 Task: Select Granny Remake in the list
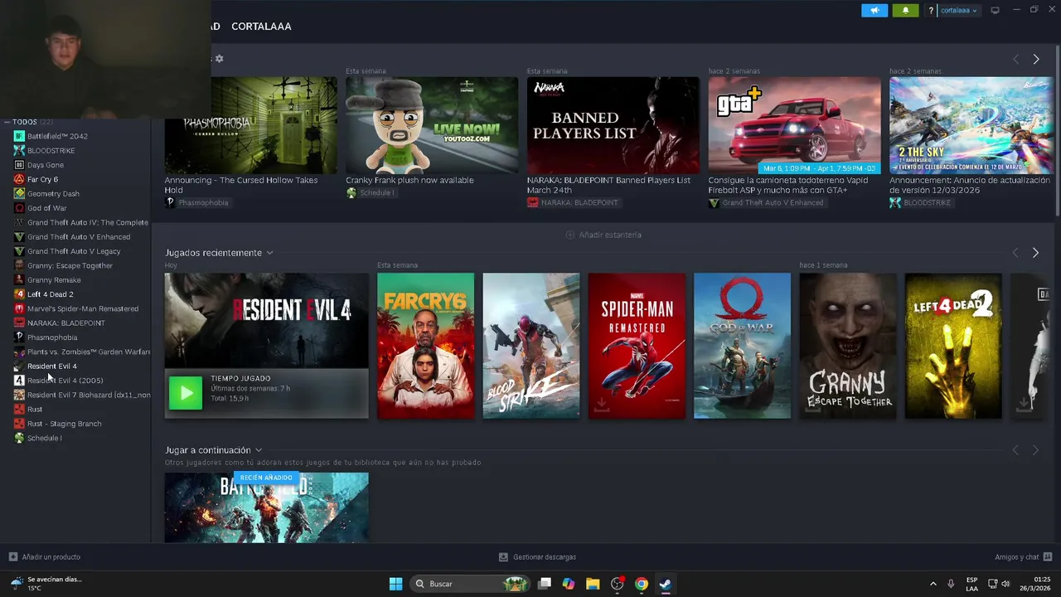click(54, 280)
